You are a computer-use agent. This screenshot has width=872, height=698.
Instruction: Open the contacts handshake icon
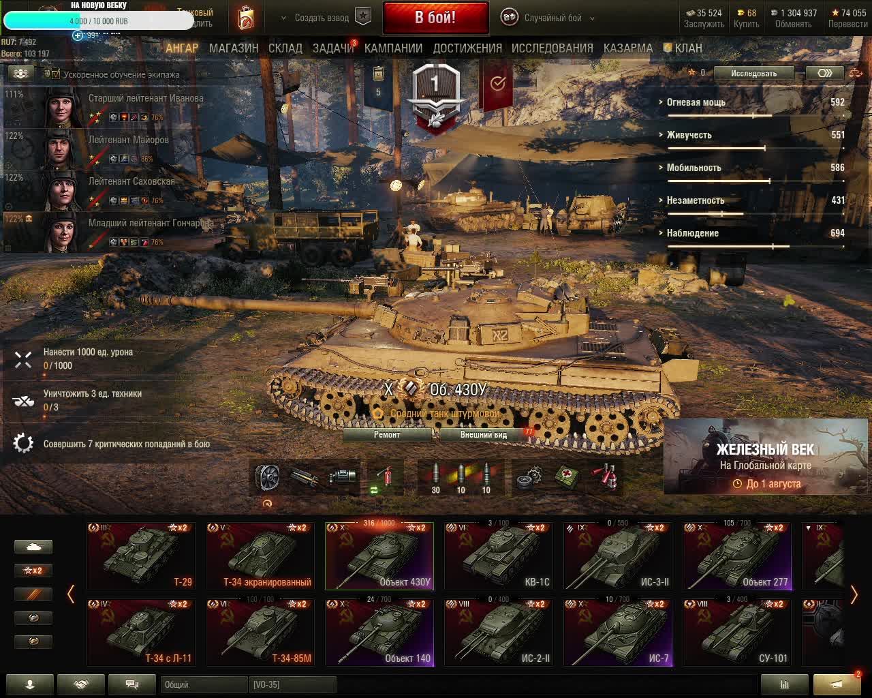click(81, 684)
